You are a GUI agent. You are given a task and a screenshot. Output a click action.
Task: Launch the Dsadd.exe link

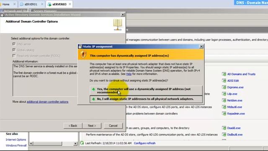pos(234,128)
